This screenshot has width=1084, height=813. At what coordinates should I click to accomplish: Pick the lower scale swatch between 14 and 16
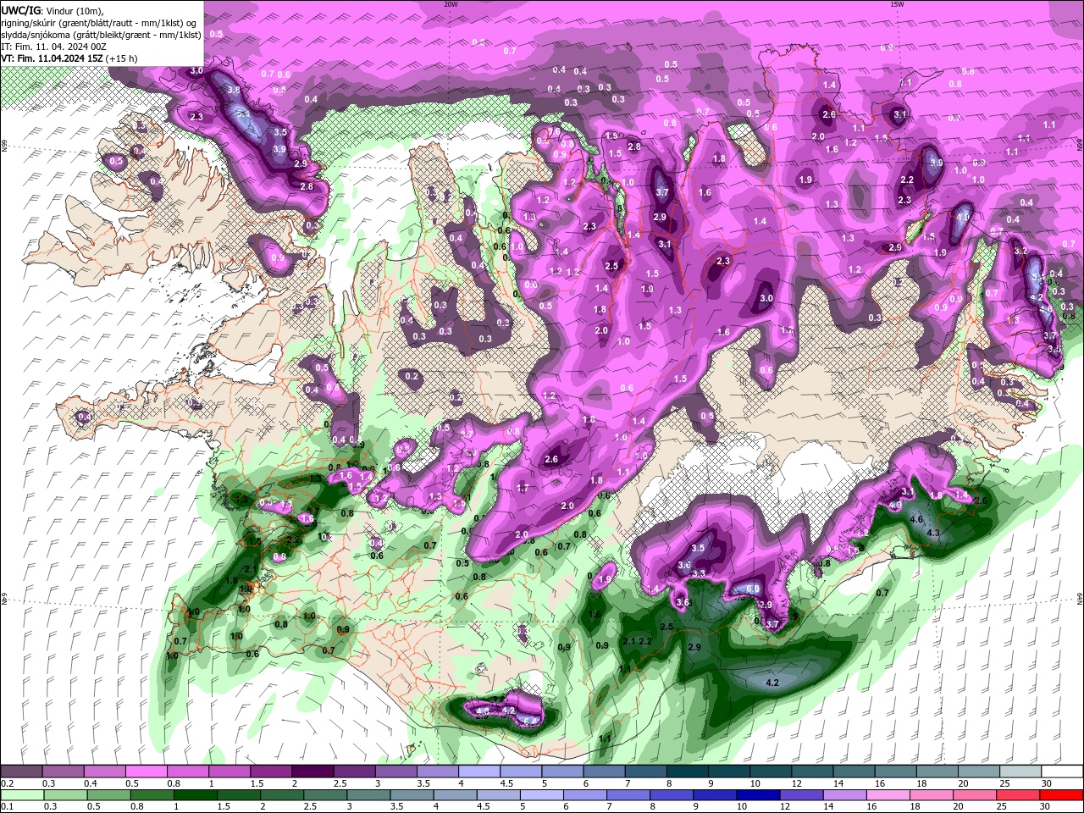[844, 795]
